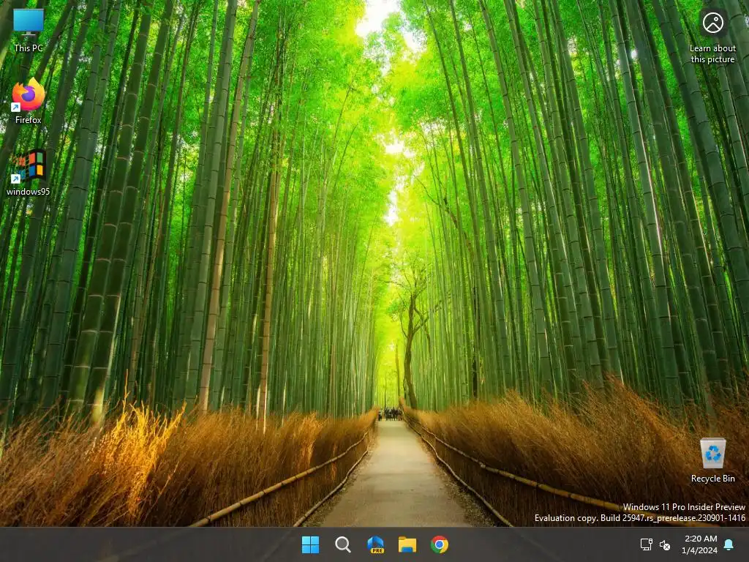749x562 pixels.
Task: Open the notification bell
Action: tap(729, 544)
